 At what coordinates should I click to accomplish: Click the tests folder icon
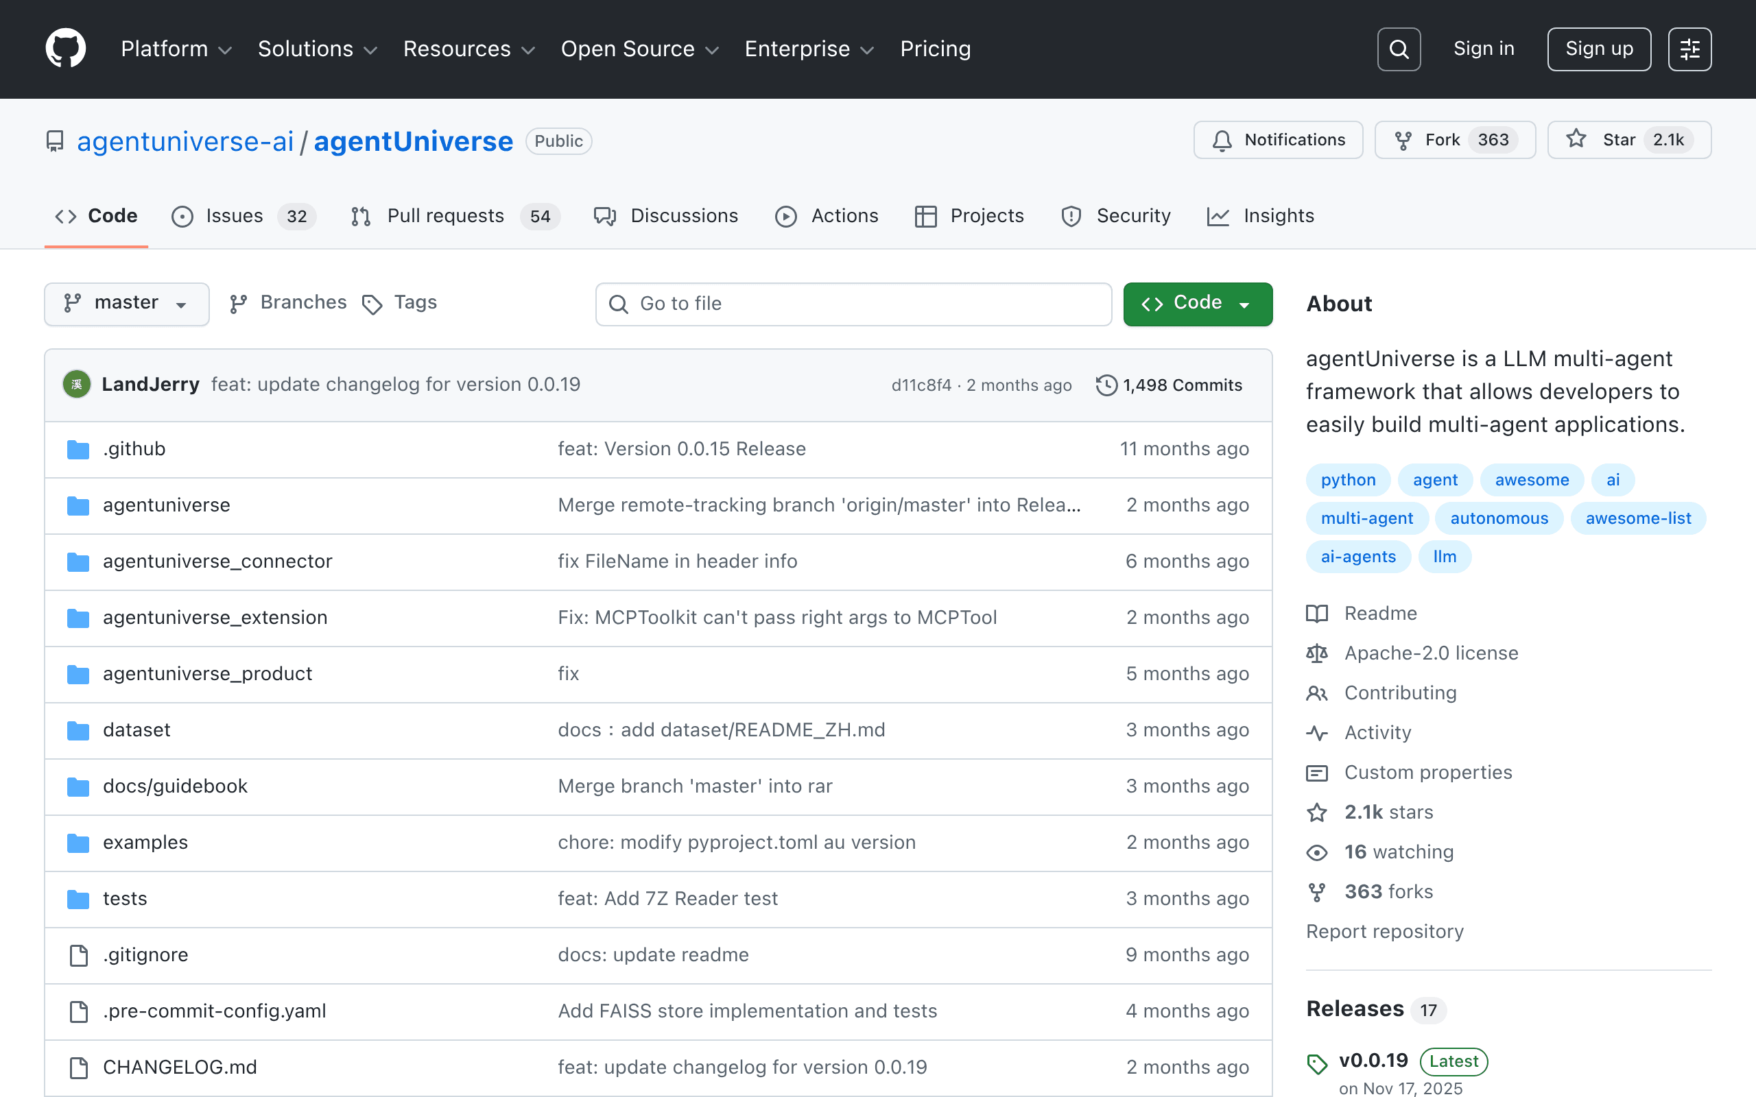click(78, 899)
